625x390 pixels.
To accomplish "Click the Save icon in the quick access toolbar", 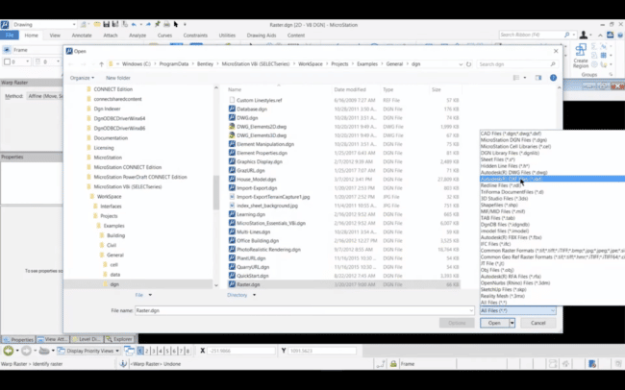I will click(x=106, y=24).
